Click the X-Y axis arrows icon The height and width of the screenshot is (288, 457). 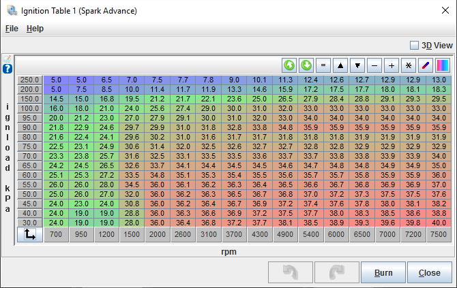point(29,235)
